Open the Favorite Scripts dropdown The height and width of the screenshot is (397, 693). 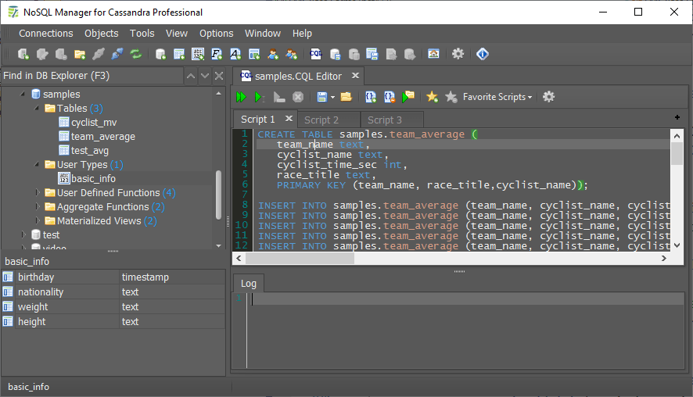point(497,97)
